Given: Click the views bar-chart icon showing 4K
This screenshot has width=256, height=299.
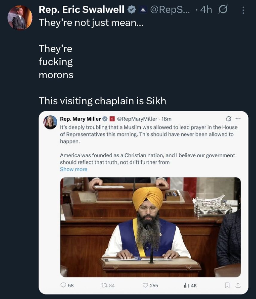Looking at the screenshot, I should [x=186, y=286].
